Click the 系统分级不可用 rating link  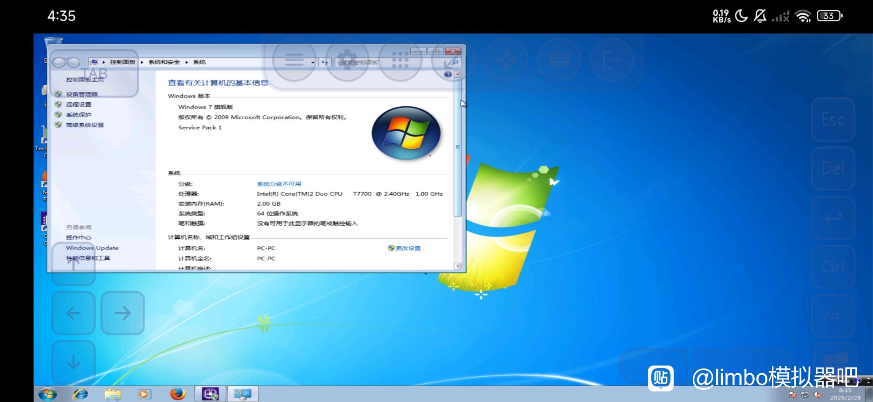coord(279,184)
